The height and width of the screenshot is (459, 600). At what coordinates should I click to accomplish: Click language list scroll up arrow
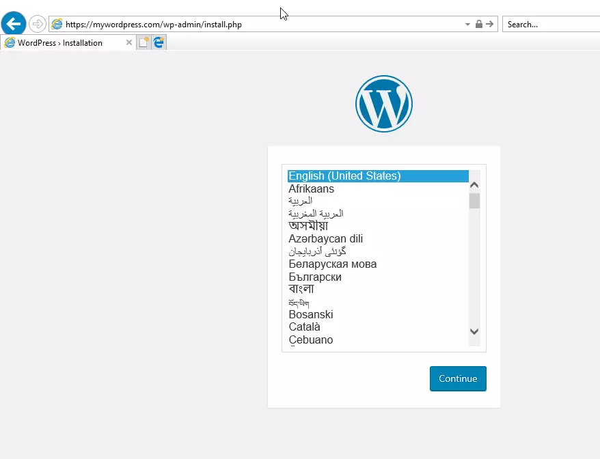click(x=474, y=185)
